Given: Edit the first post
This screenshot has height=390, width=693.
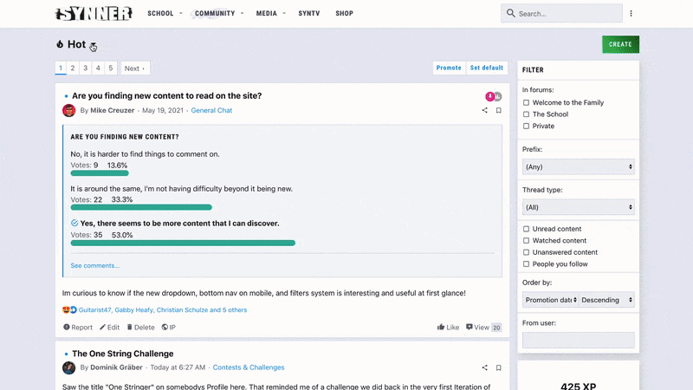Looking at the screenshot, I should pos(109,328).
